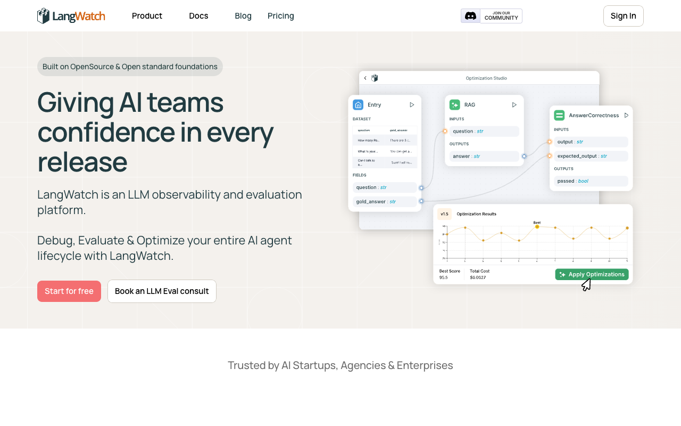
Task: Select AnswerCorrectness output input field
Action: 591,142
